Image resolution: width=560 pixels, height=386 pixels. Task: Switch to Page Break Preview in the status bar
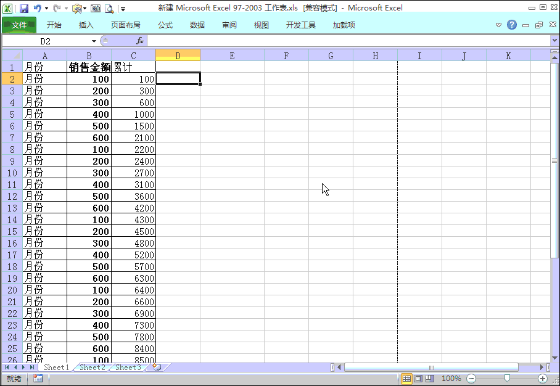(430, 379)
